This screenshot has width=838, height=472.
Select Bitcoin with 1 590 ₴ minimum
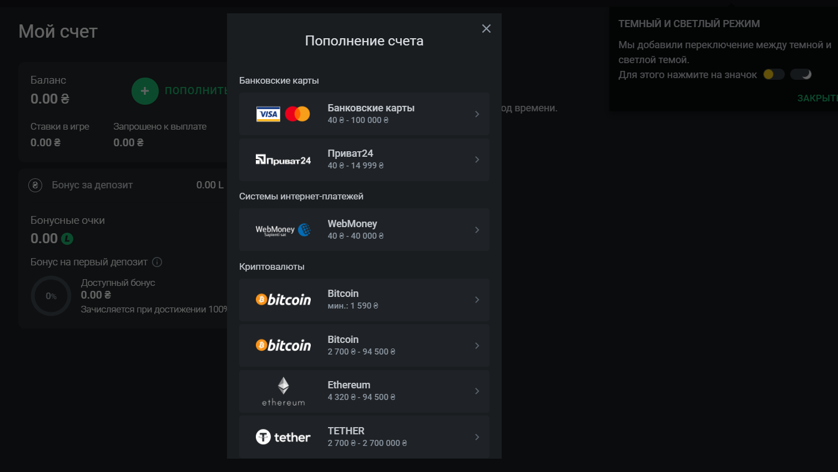point(364,300)
